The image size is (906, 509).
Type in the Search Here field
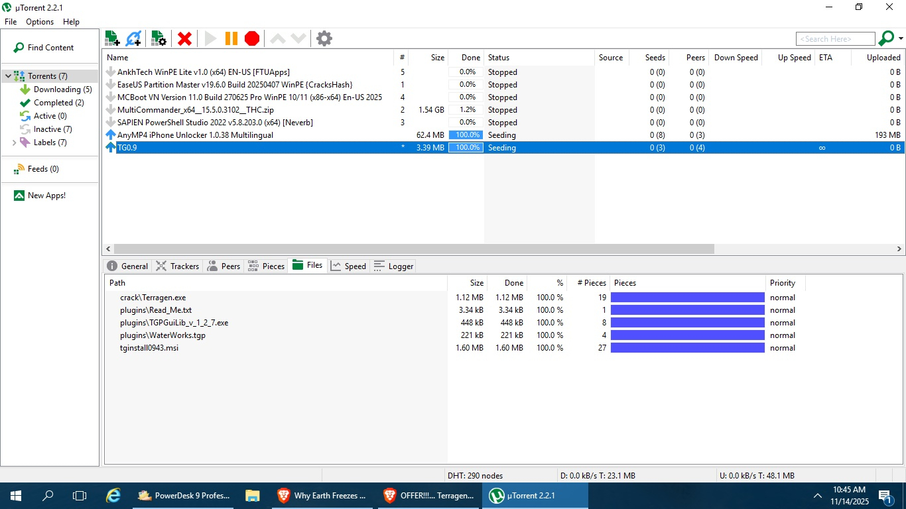point(835,39)
